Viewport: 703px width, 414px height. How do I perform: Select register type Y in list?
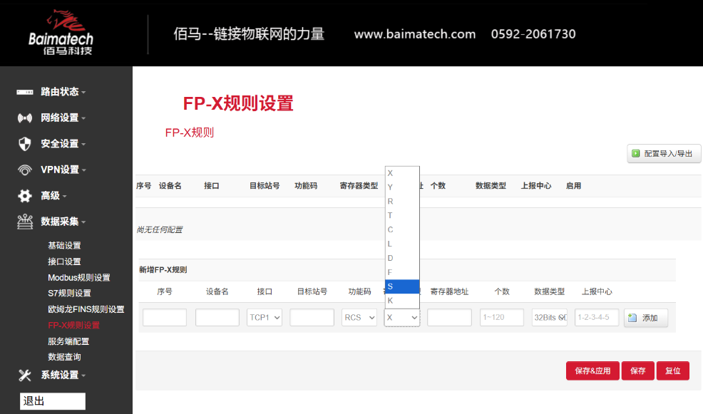(x=402, y=187)
